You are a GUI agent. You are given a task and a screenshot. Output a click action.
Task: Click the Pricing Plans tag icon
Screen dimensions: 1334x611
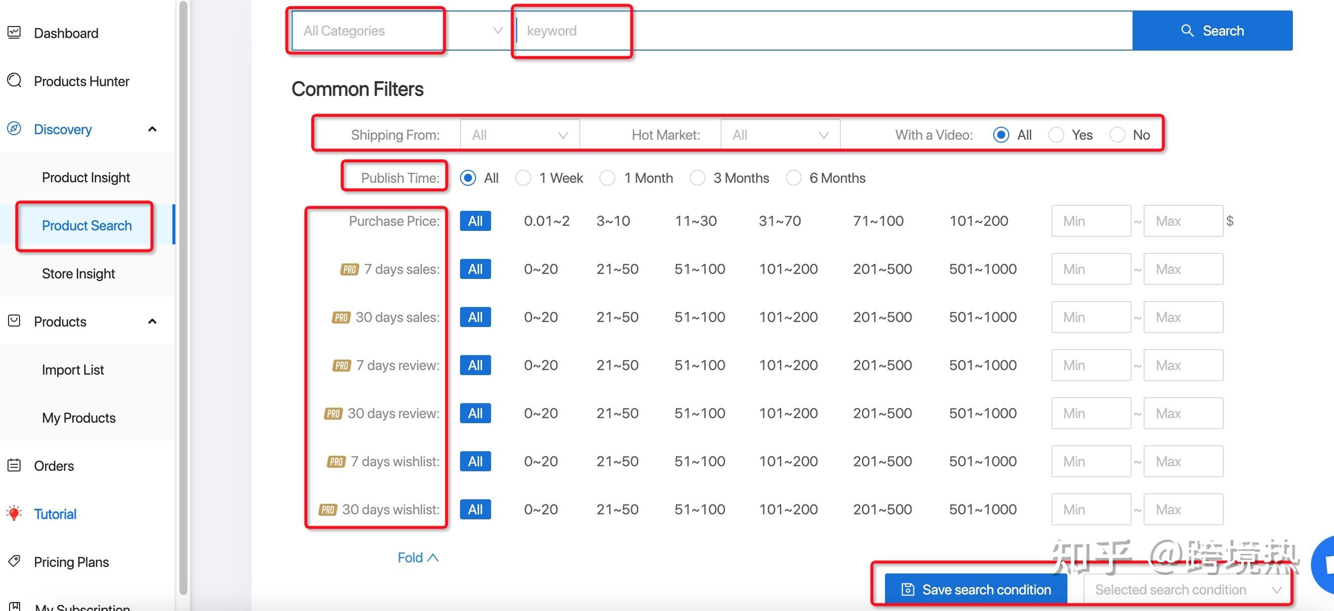pyautogui.click(x=15, y=561)
